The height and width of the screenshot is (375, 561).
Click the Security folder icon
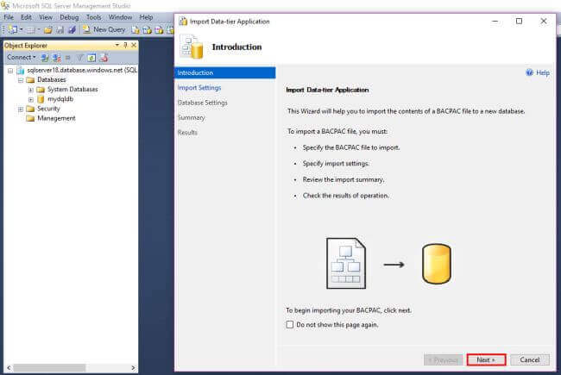click(x=30, y=109)
